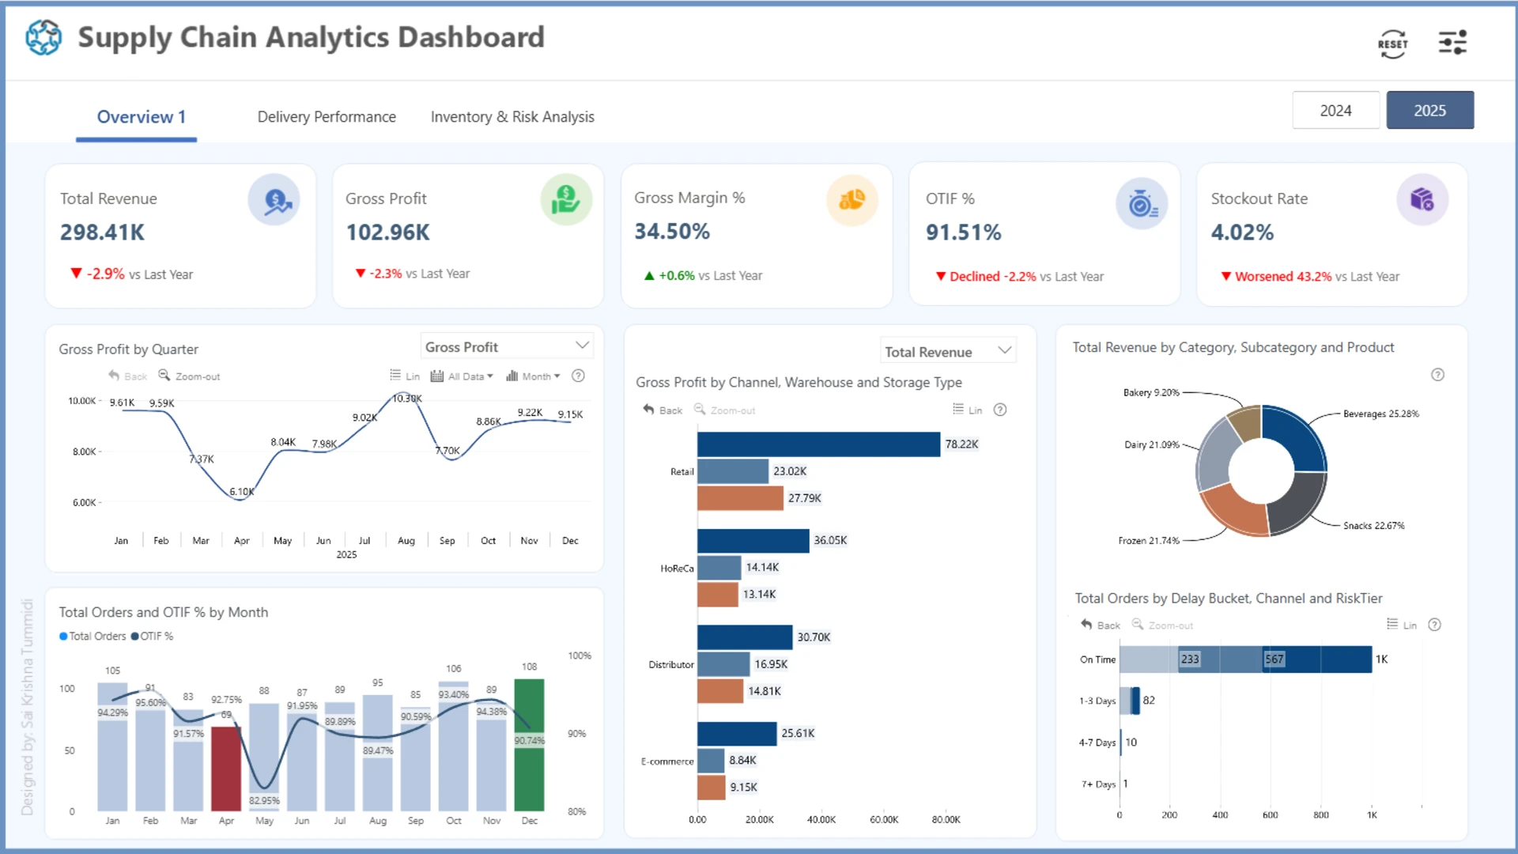Expand the Month granularity dropdown
The height and width of the screenshot is (854, 1518).
tap(533, 376)
